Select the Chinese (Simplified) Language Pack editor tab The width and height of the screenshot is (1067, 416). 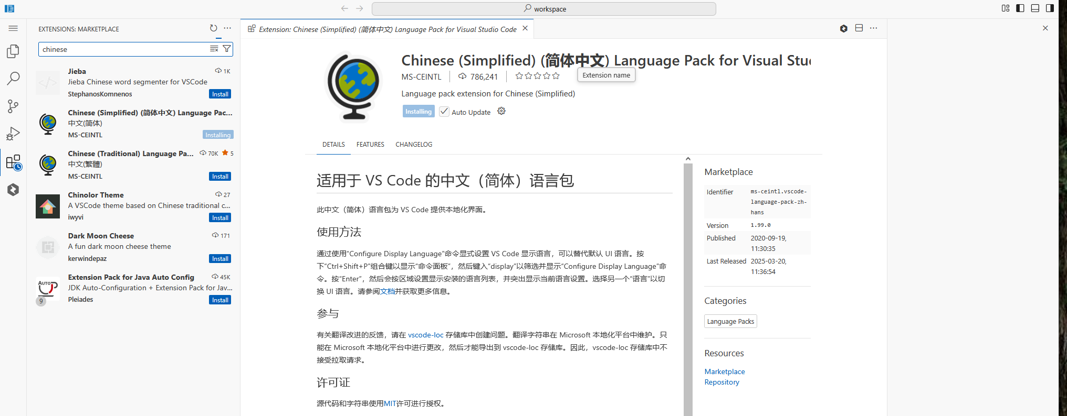388,29
